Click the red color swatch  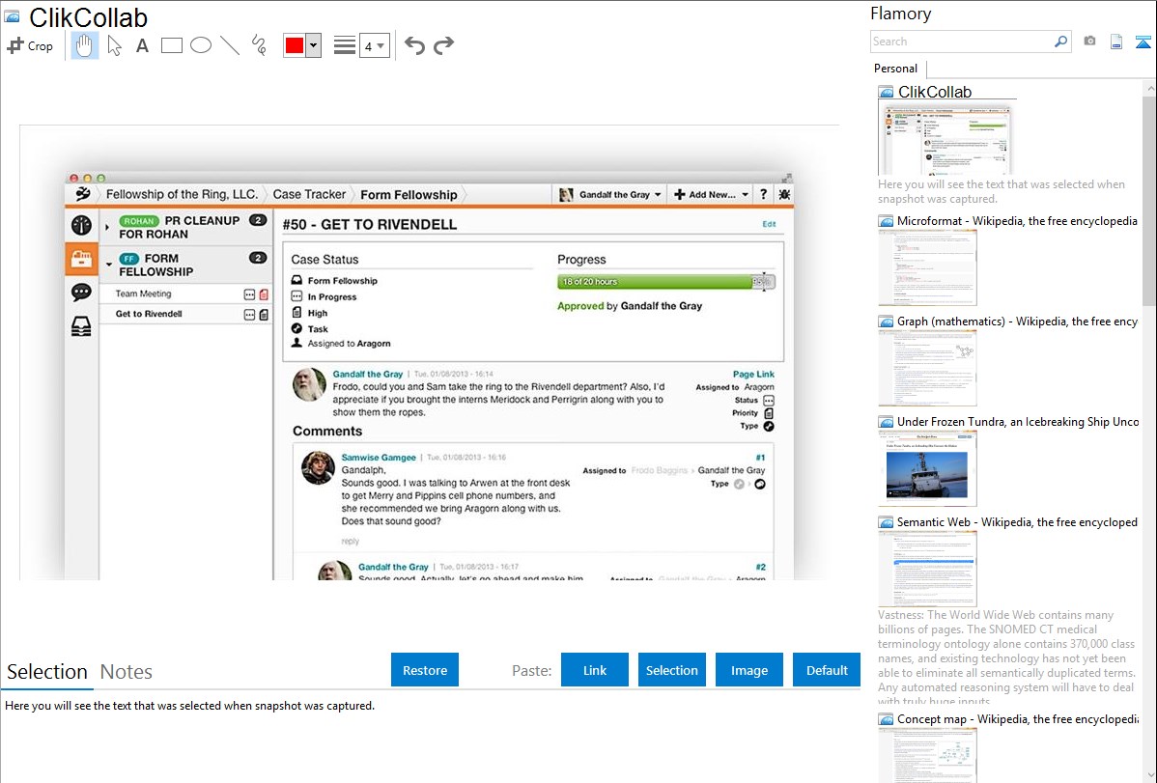click(295, 45)
